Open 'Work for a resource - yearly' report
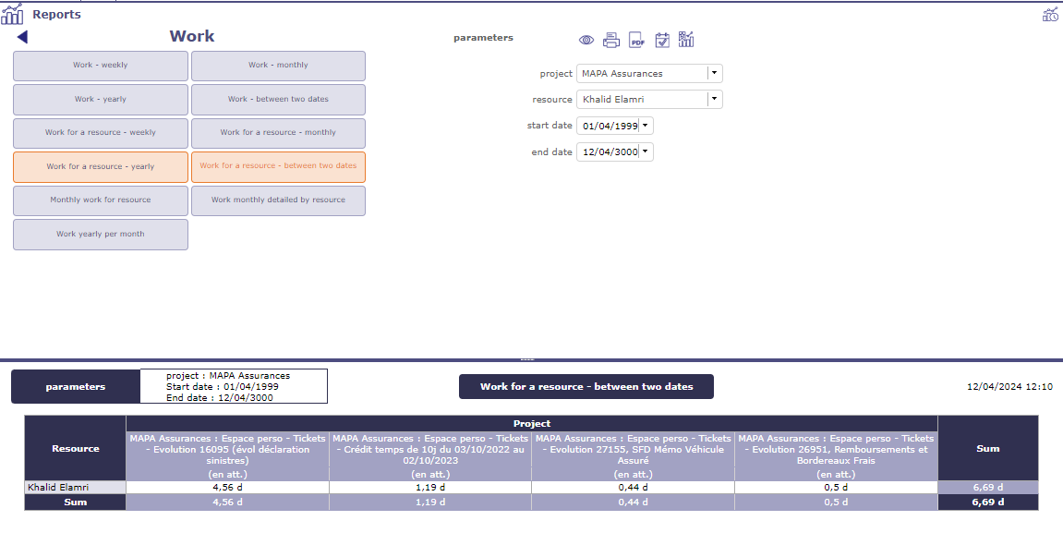The height and width of the screenshot is (557, 1063). [101, 167]
